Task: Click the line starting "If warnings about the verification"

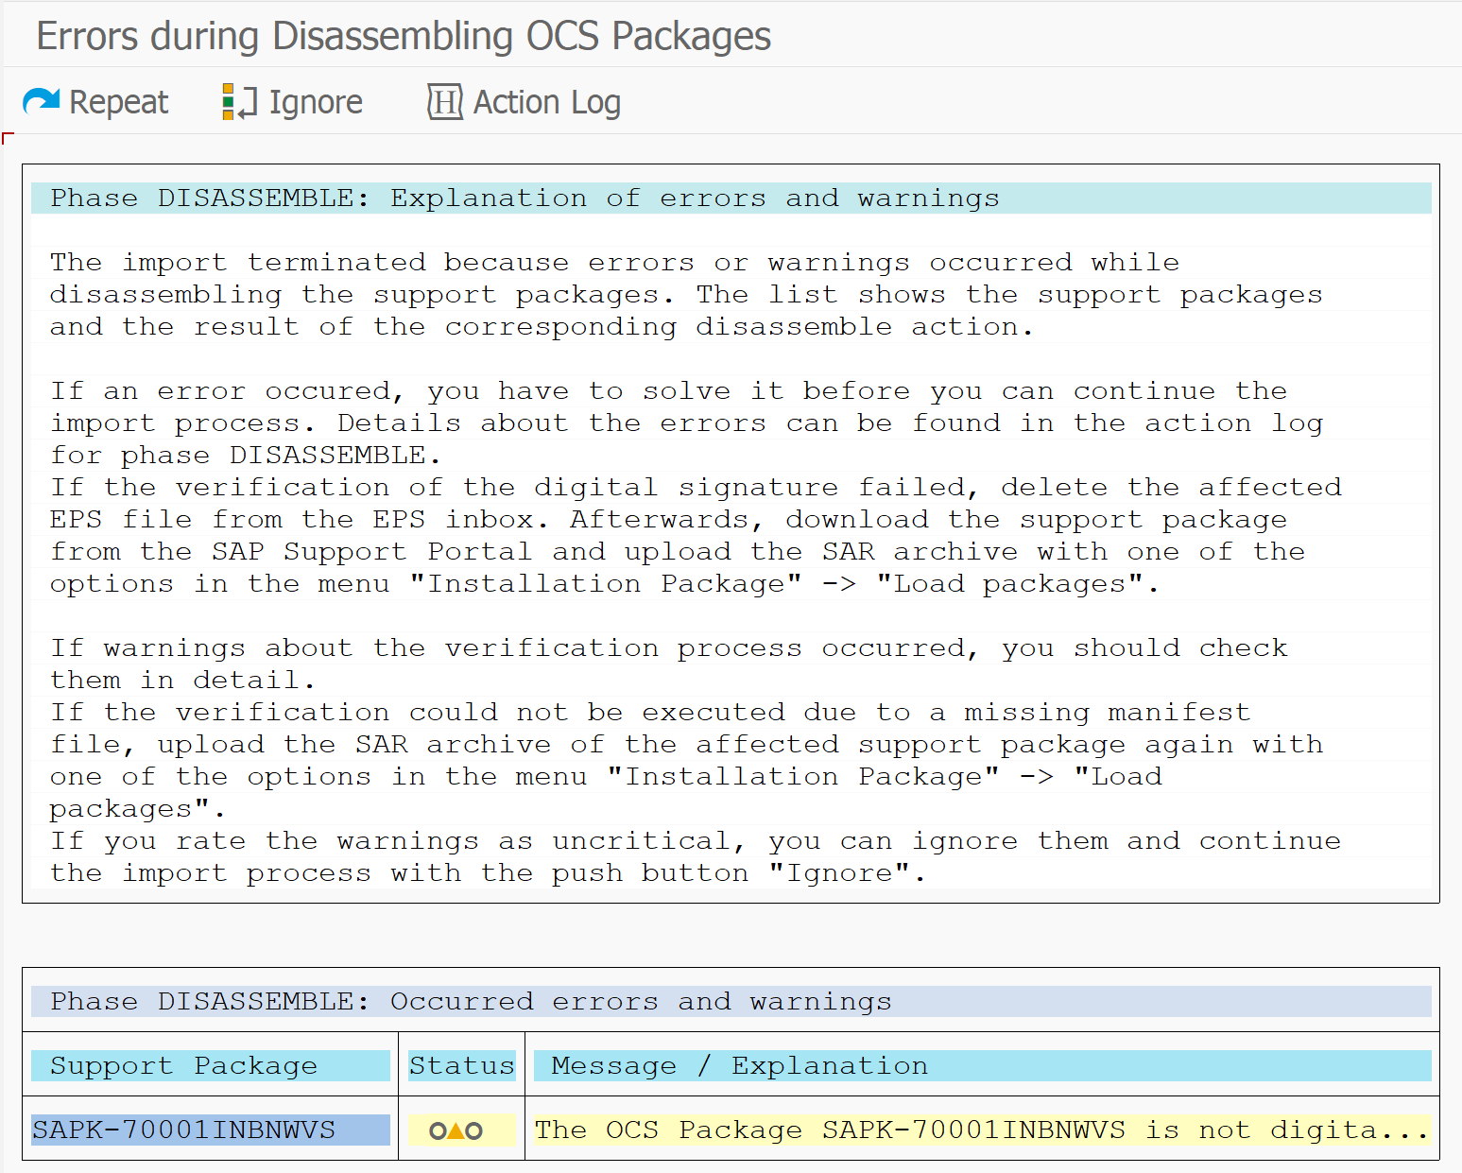Action: click(667, 648)
